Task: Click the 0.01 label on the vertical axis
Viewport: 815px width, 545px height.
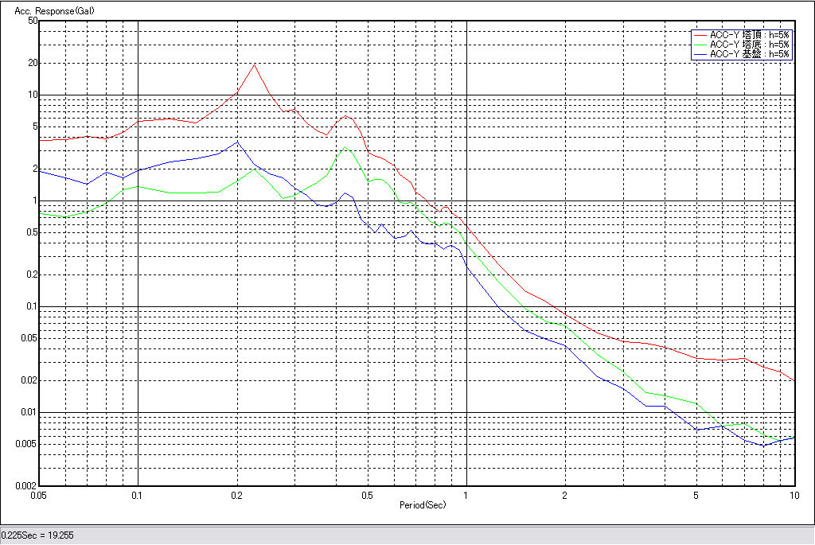Action: click(x=28, y=412)
